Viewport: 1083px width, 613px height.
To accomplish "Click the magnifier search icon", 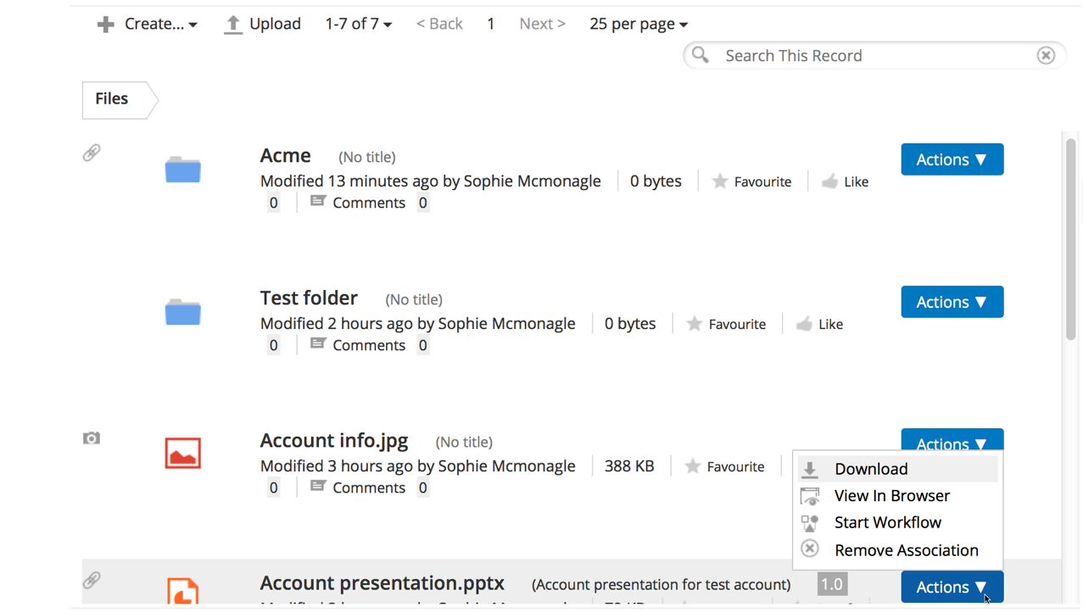I will pos(701,55).
